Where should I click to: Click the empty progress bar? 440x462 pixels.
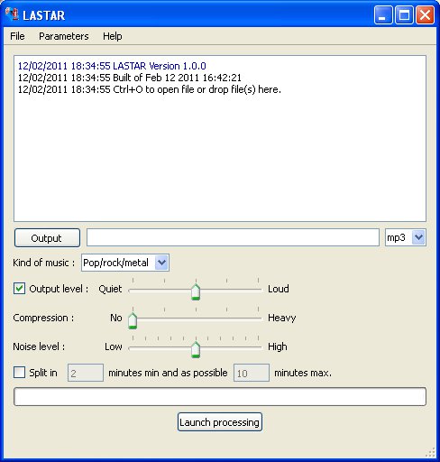coord(220,397)
